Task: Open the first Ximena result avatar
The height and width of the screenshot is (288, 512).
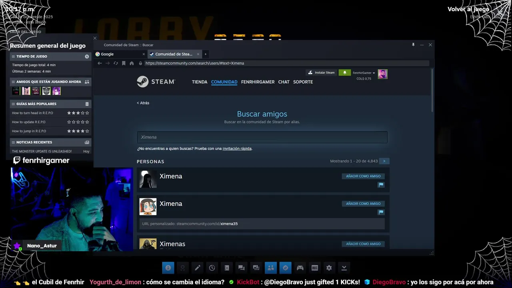Action: 148,179
